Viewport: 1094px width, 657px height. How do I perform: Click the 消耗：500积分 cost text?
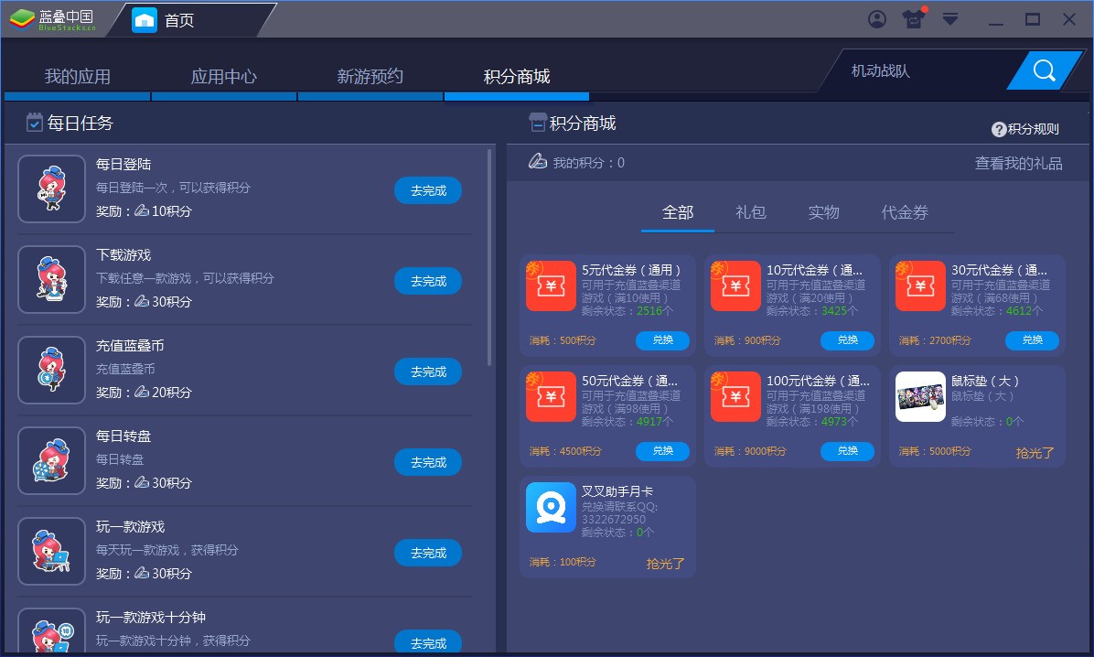563,340
